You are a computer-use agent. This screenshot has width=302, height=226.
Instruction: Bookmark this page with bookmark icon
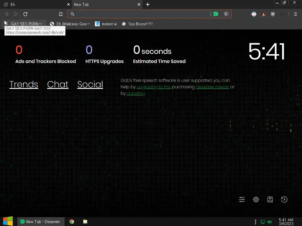pos(61,14)
